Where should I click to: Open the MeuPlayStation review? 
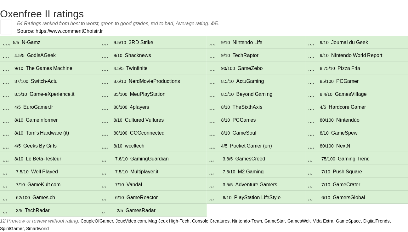click(148, 94)
